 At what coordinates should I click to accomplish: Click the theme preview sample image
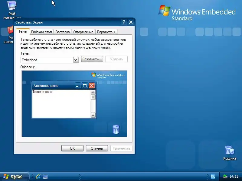(74, 104)
